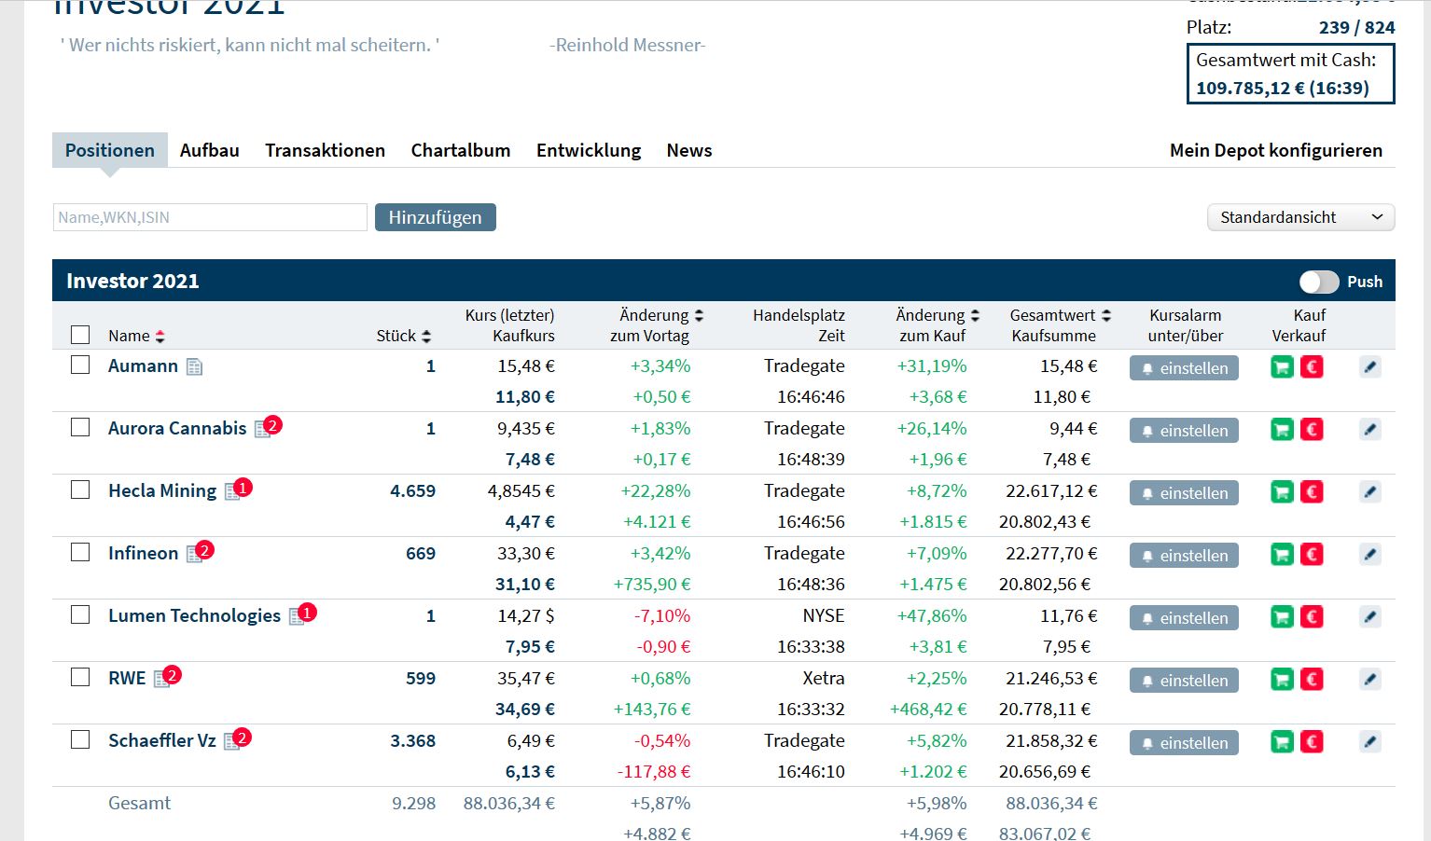Tick the select-all checkbox in table header

tap(81, 335)
